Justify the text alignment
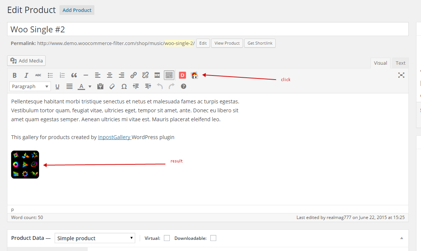The height and width of the screenshot is (251, 421). [69, 87]
